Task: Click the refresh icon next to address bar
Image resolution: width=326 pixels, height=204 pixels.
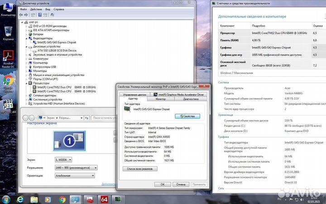Action: [x=87, y=118]
